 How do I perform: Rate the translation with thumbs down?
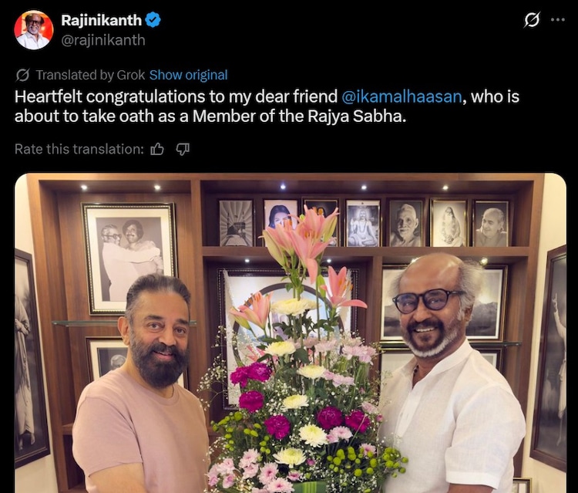click(183, 149)
